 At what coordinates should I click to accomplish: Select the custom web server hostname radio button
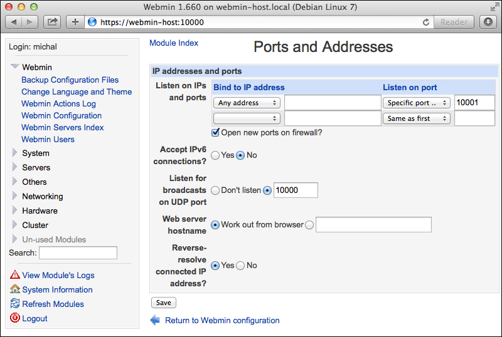pos(309,225)
